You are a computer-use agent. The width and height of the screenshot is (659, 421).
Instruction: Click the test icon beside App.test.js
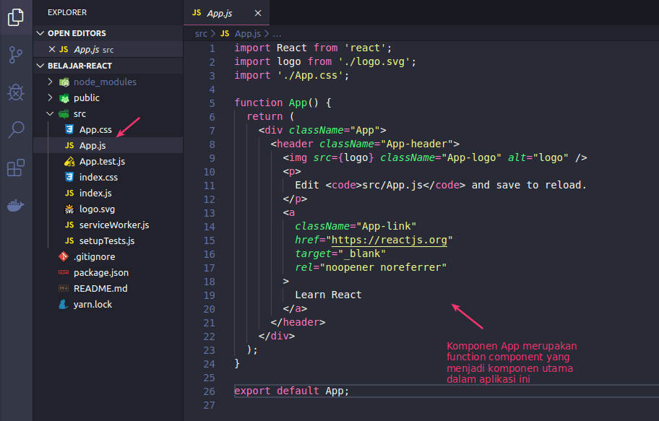coord(69,161)
